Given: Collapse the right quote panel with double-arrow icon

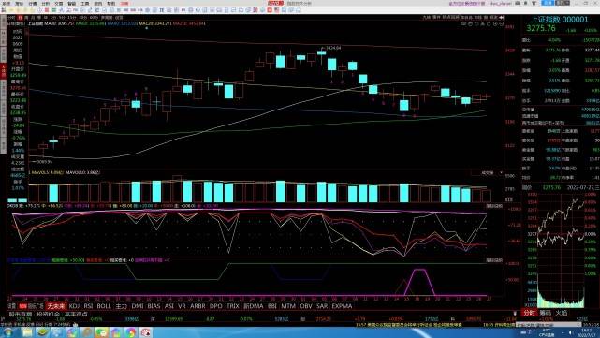Looking at the screenshot, I should click(x=502, y=18).
